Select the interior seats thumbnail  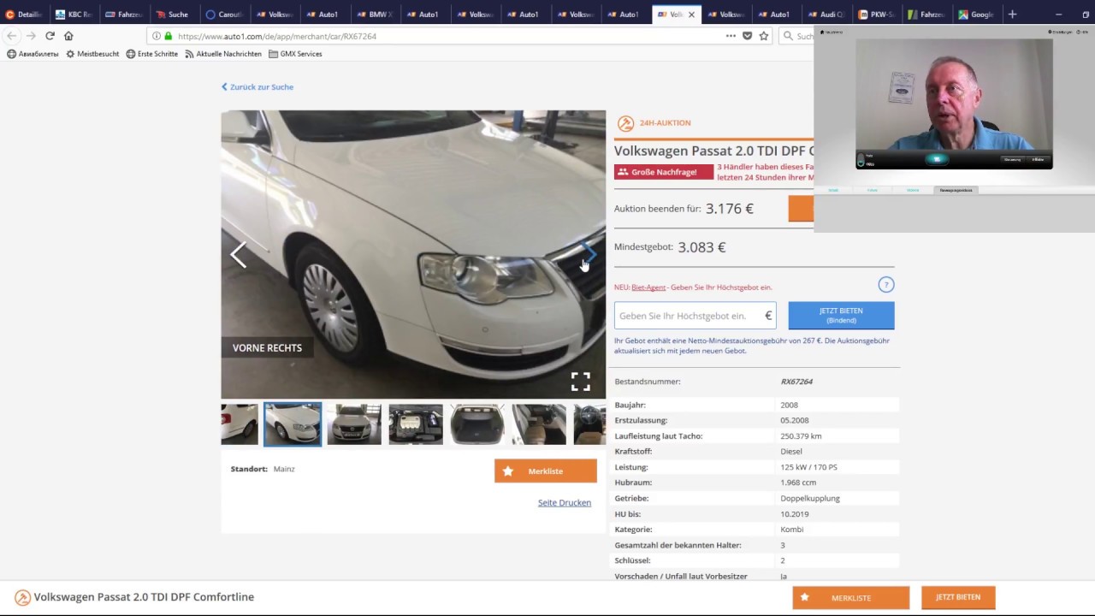(539, 424)
